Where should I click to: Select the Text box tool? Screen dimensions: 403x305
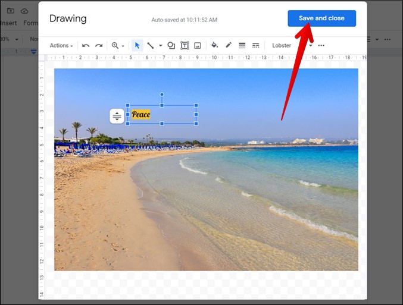tap(185, 46)
